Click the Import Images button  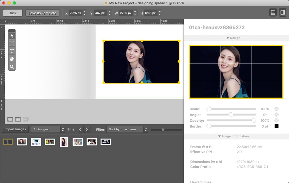[15, 129]
